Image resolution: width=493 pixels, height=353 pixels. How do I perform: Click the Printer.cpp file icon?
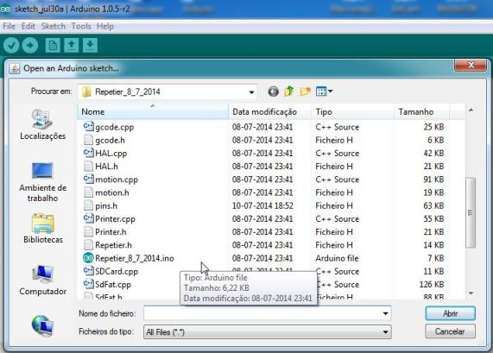(x=88, y=218)
